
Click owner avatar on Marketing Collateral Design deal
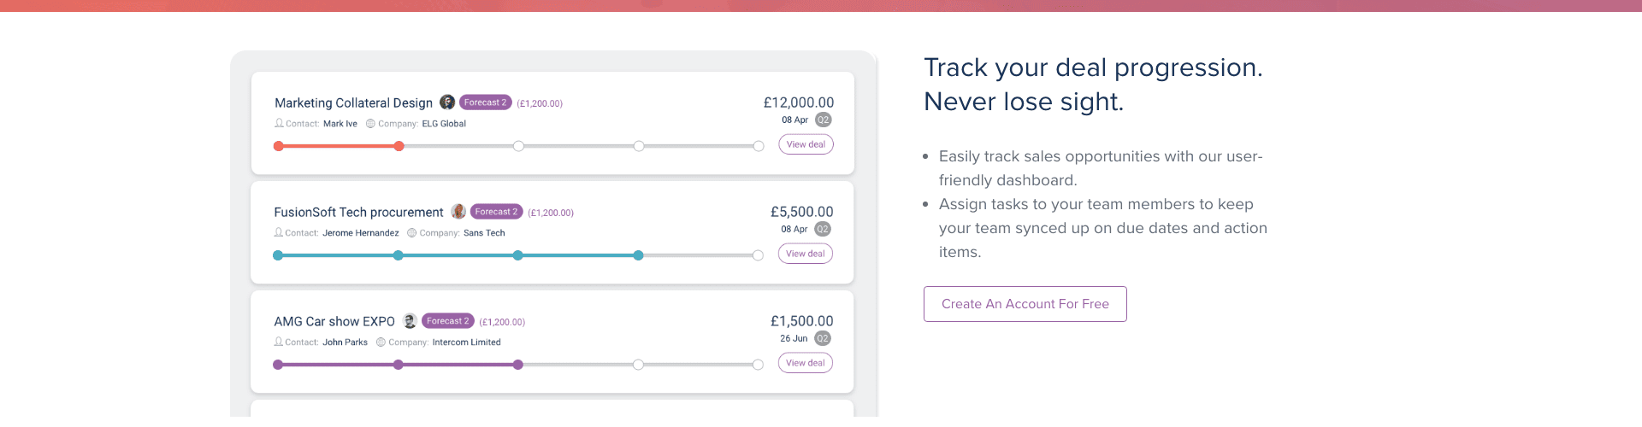[447, 102]
